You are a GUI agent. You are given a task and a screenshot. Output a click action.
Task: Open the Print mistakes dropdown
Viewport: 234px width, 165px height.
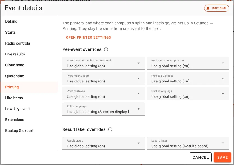pyautogui.click(x=104, y=94)
